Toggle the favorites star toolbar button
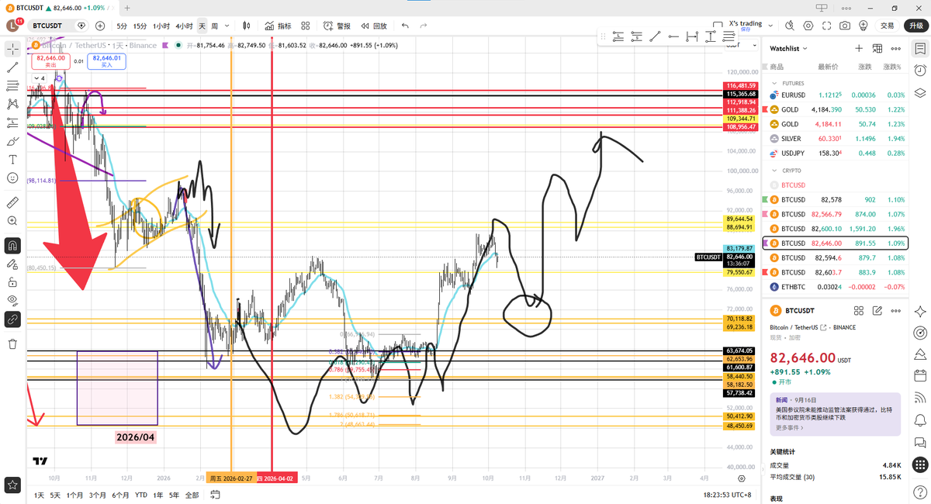This screenshot has height=504, width=931. tap(12, 485)
